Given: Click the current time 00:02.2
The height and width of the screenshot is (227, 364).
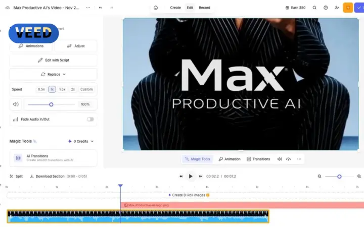Looking at the screenshot, I should click(x=212, y=176).
